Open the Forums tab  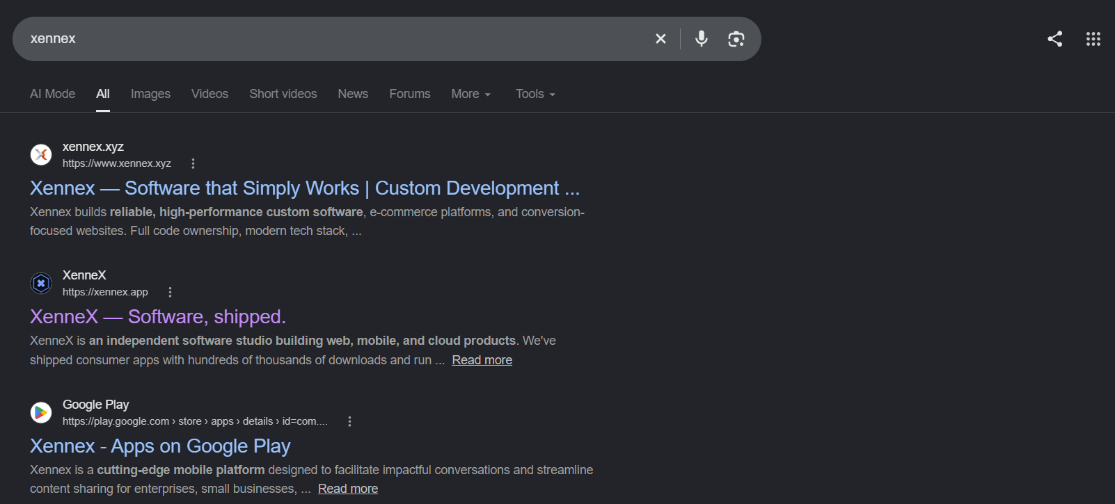point(410,94)
